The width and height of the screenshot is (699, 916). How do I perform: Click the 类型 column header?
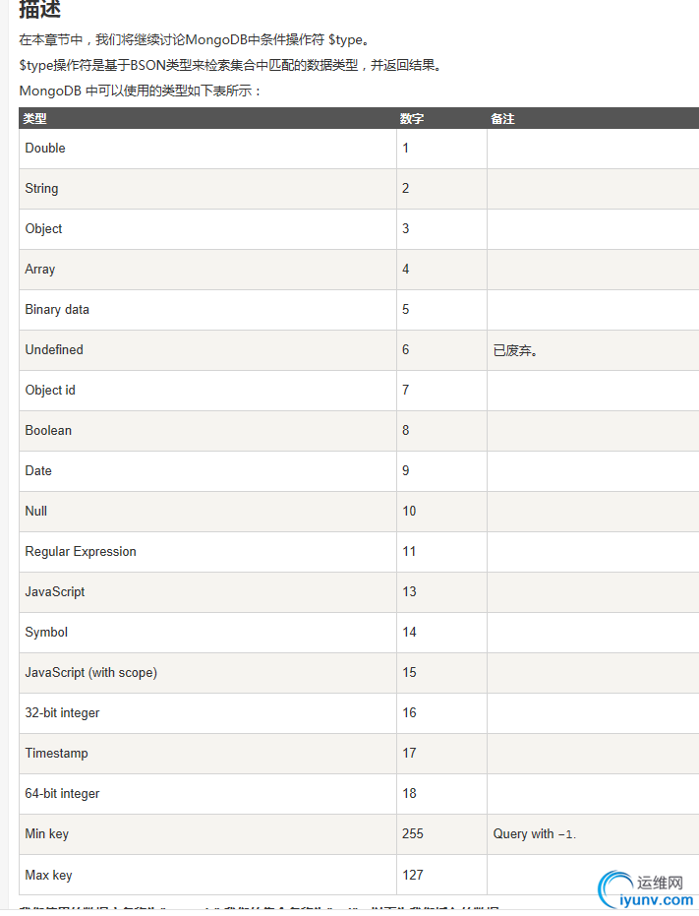[x=34, y=119]
